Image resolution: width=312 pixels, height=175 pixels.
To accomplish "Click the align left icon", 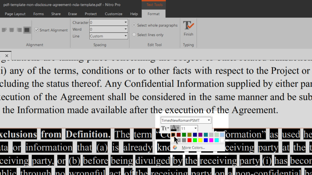I will (x=5, y=30).
